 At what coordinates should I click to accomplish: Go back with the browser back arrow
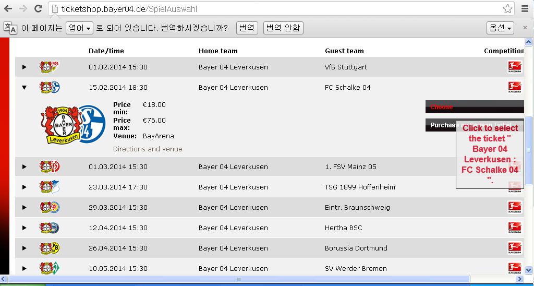pos(8,9)
